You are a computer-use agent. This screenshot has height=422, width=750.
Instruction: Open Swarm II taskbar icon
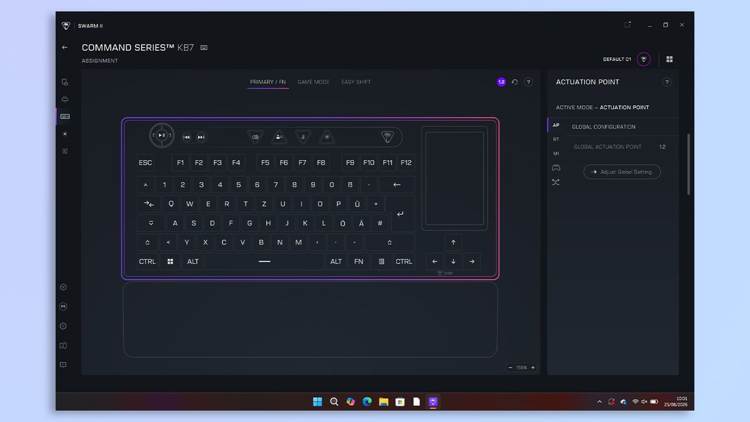coord(432,401)
